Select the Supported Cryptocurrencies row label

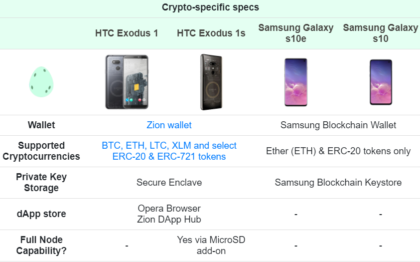[x=41, y=151]
